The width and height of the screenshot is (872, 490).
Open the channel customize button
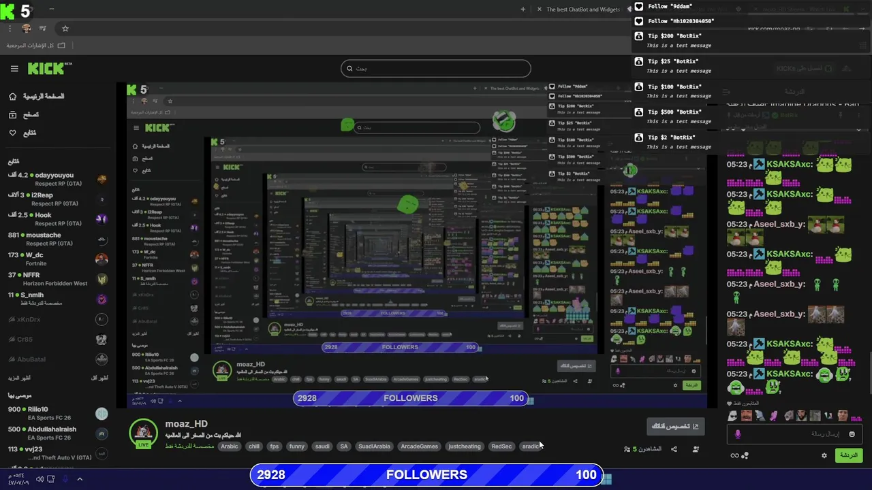pyautogui.click(x=676, y=427)
